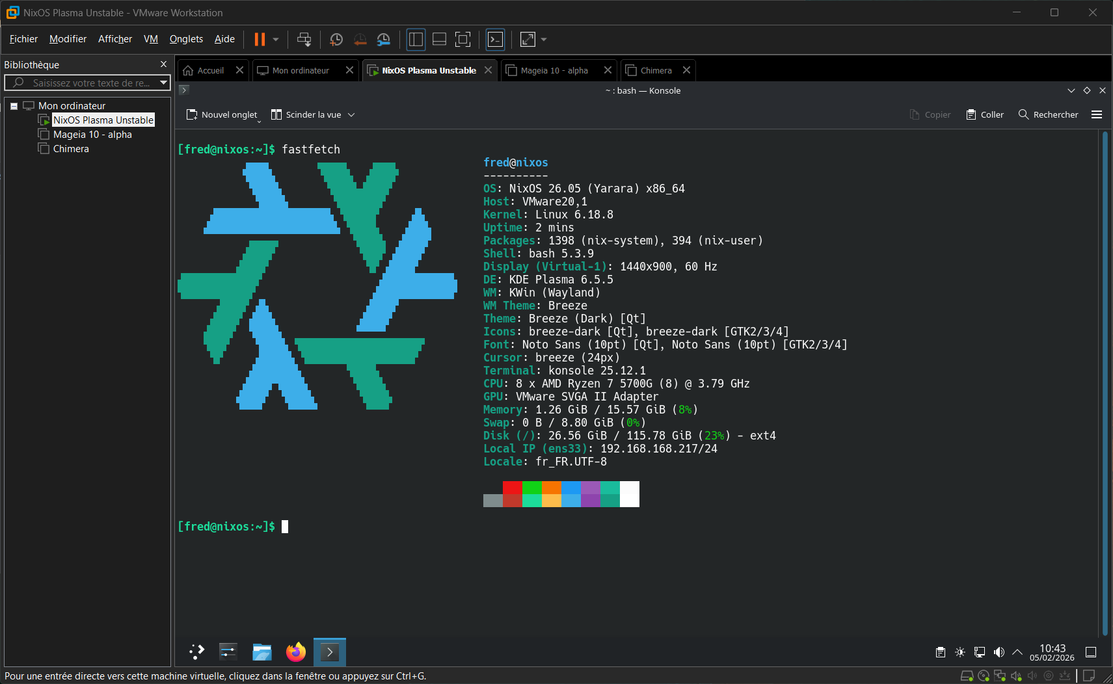Viewport: 1113px width, 684px height.
Task: Open the KDE application launcher
Action: [196, 651]
